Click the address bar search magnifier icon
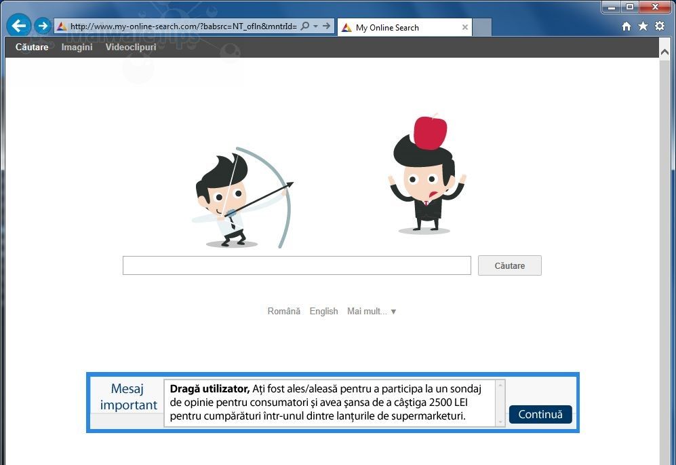The height and width of the screenshot is (465, 676). (x=305, y=26)
